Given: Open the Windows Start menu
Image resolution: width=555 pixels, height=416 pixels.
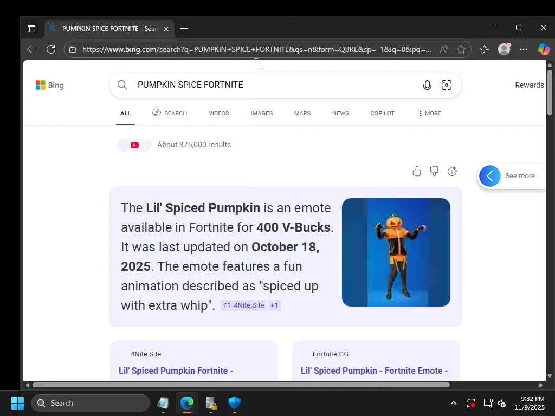Looking at the screenshot, I should [17, 403].
